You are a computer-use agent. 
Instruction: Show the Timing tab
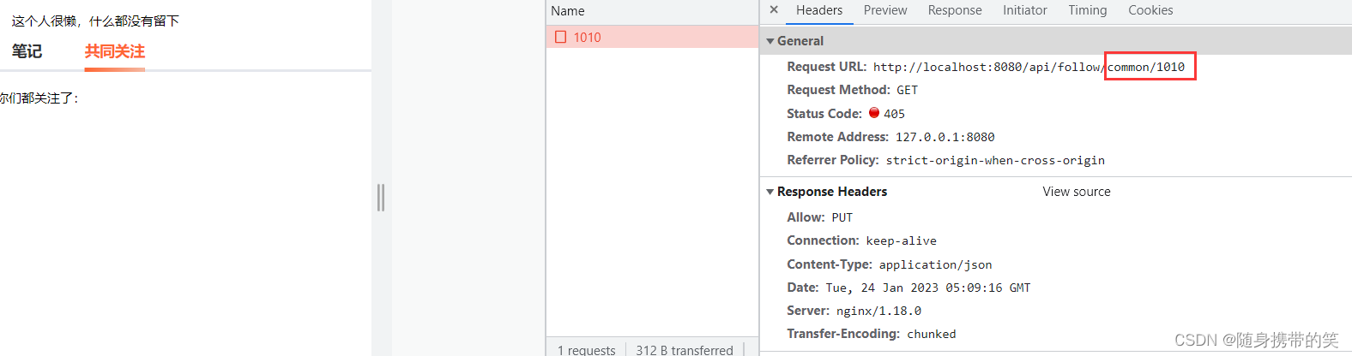pos(1088,10)
